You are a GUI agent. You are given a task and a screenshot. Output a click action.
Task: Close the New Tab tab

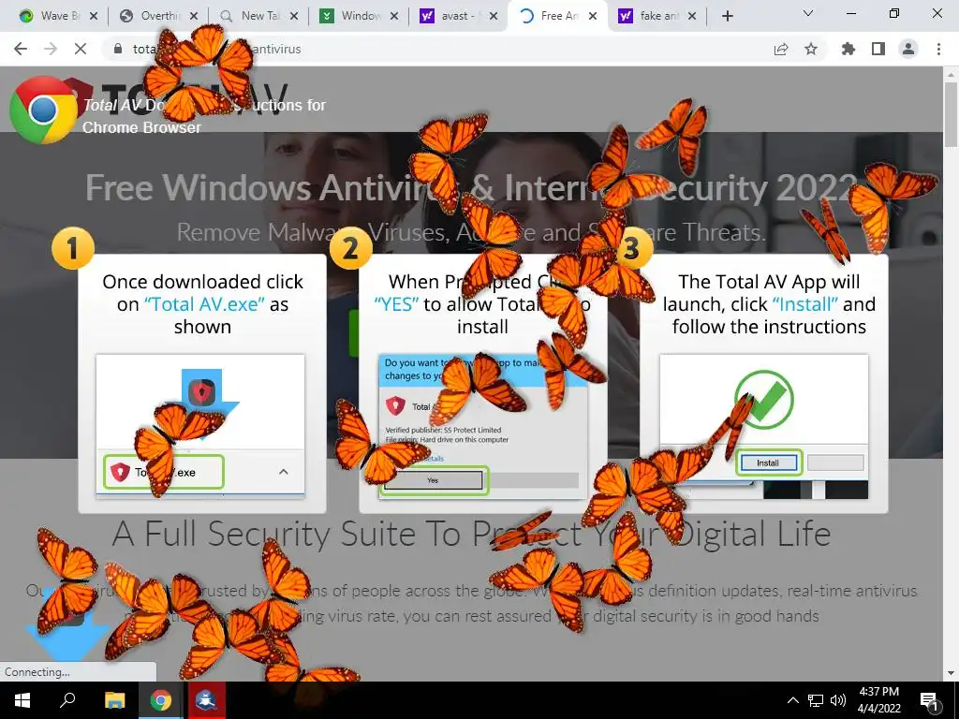[x=294, y=17]
